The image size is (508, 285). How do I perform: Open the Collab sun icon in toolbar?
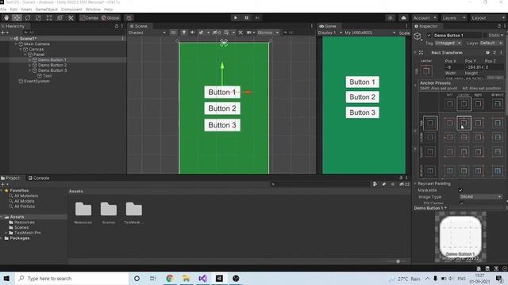click(x=391, y=17)
